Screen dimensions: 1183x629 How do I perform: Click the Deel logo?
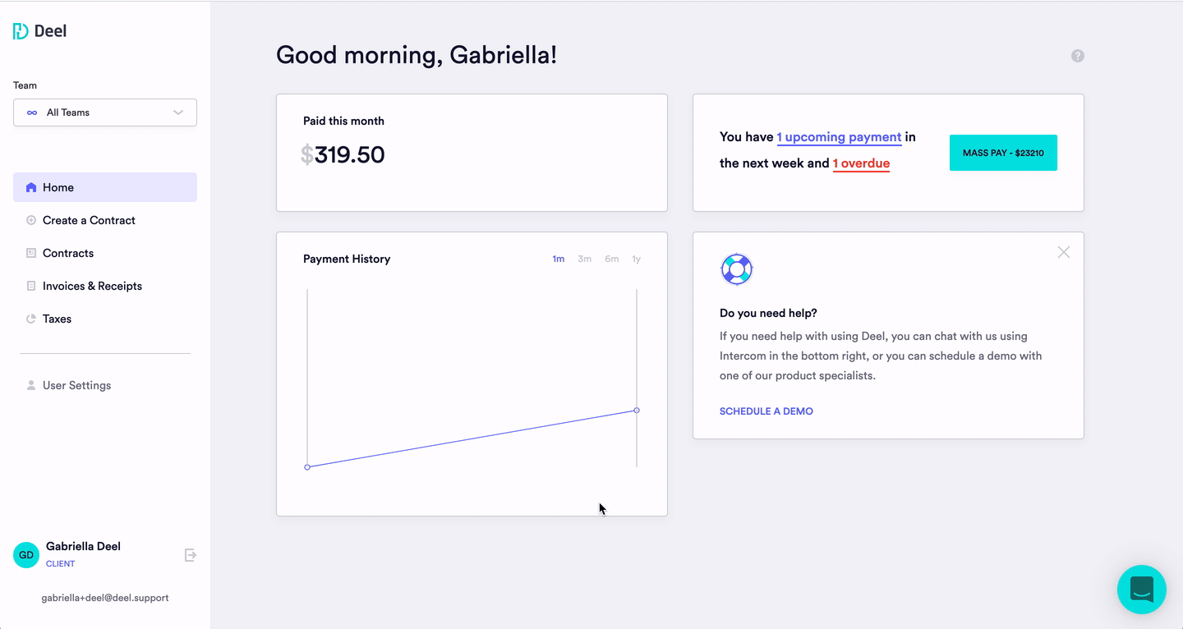39,31
